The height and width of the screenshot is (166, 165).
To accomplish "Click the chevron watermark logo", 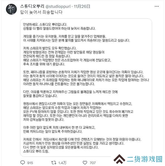I will [119, 159].
